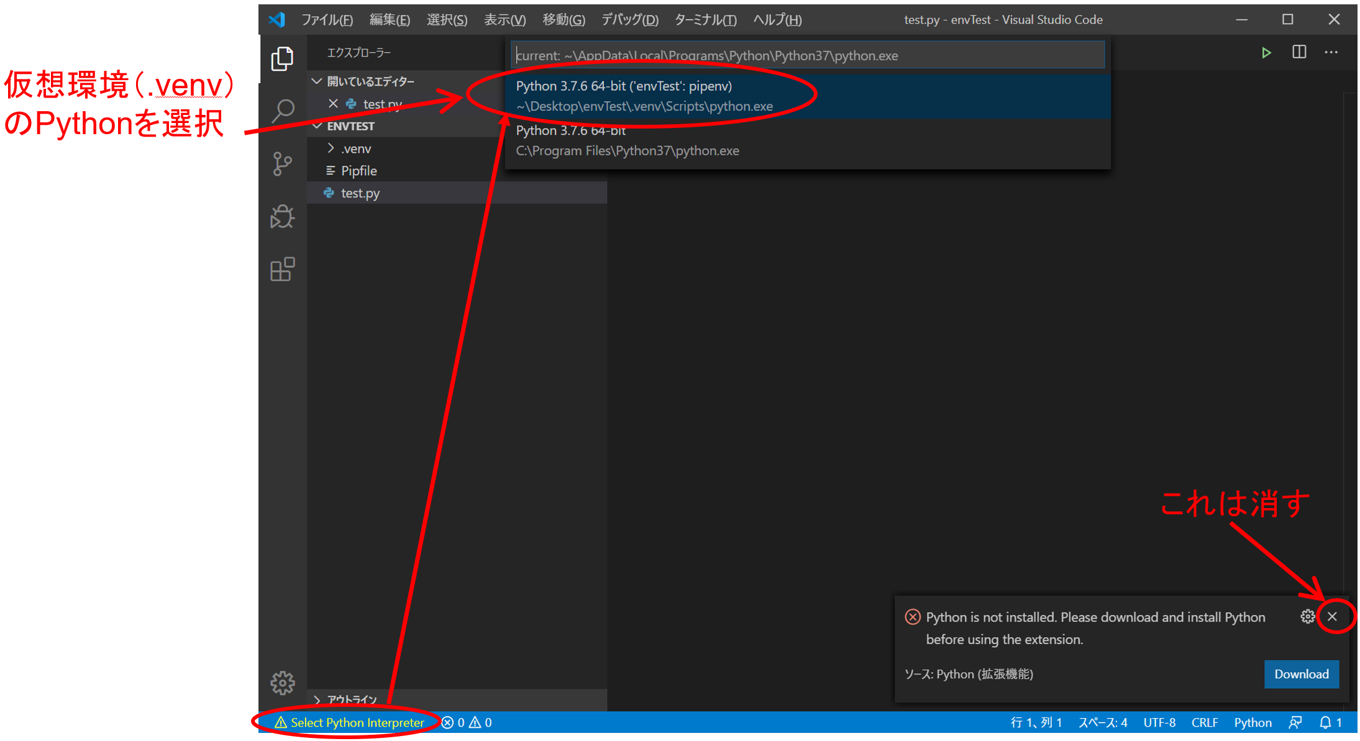Maximize the Visual Studio Code window
The height and width of the screenshot is (741, 1360).
1287,20
